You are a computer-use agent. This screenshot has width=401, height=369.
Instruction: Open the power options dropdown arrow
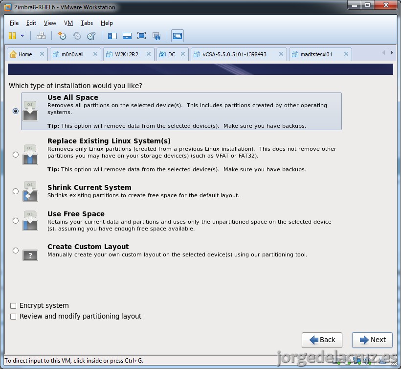tap(22, 36)
